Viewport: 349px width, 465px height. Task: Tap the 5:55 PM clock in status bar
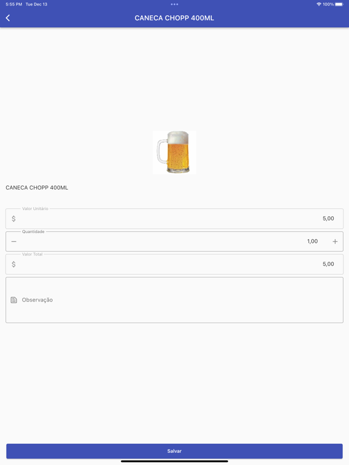14,4
